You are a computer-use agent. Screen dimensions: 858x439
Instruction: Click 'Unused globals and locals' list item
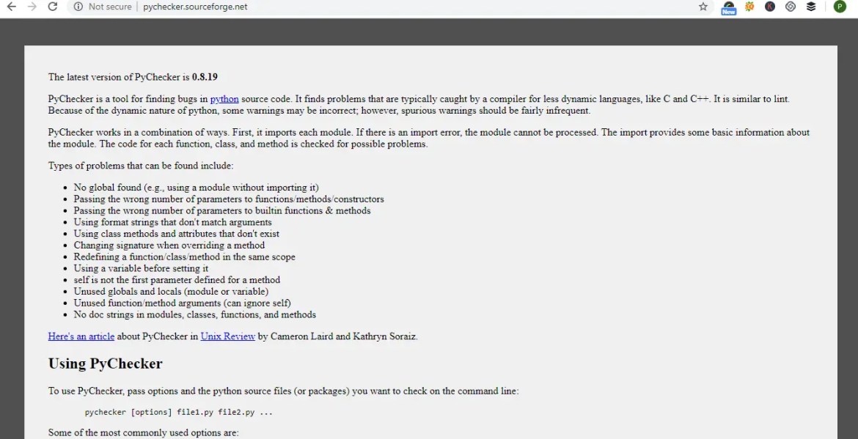tap(171, 292)
